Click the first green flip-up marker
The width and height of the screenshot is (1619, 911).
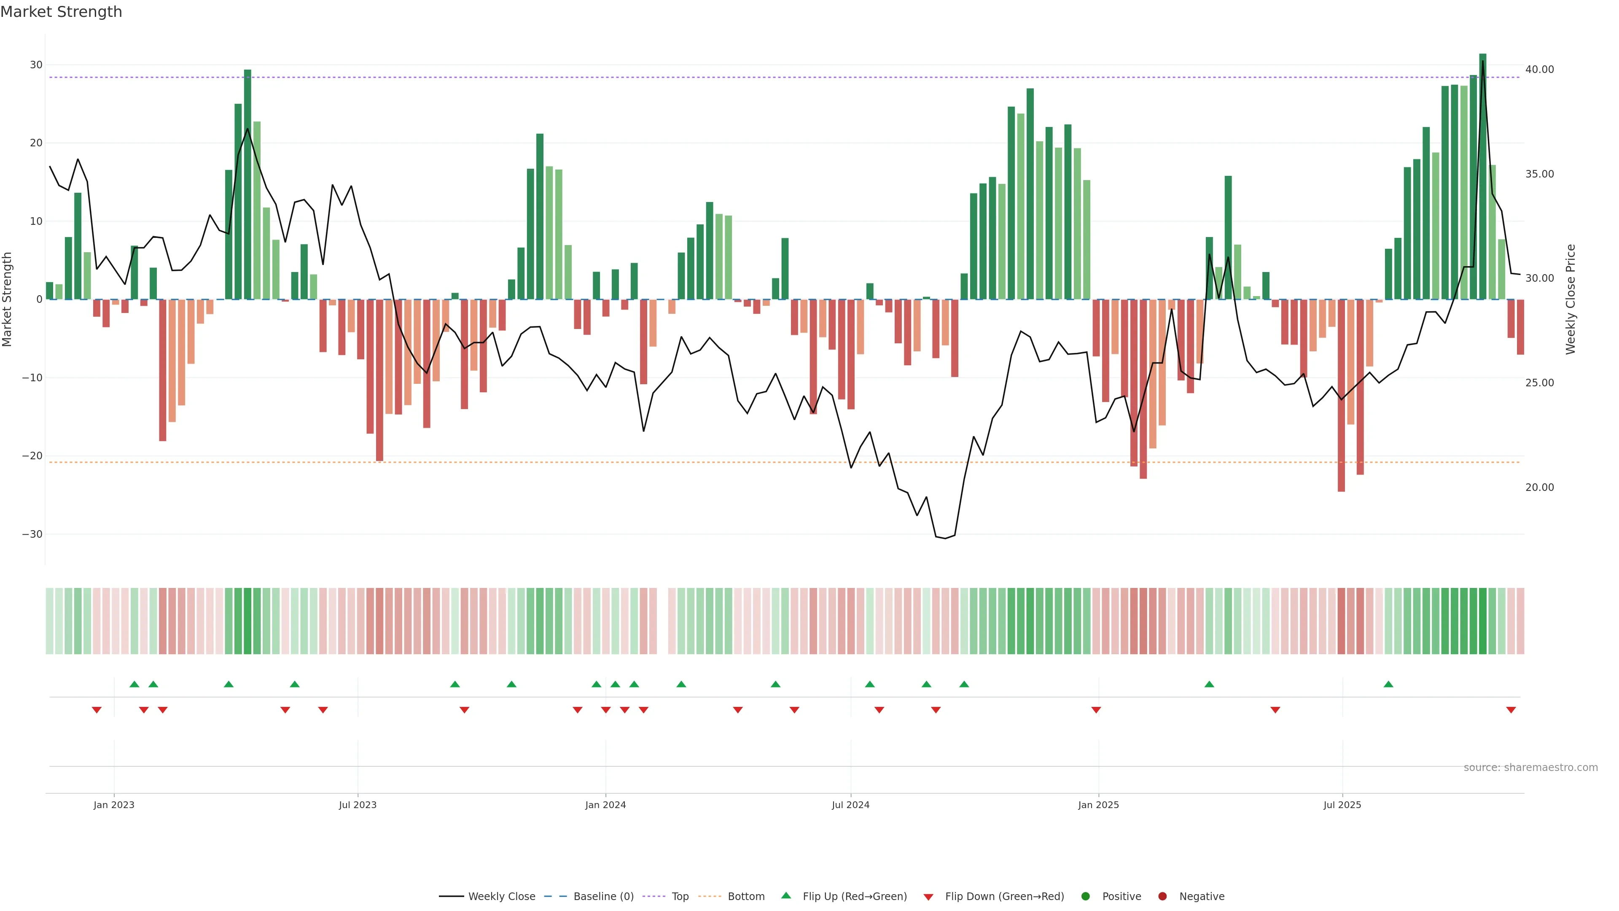[134, 684]
